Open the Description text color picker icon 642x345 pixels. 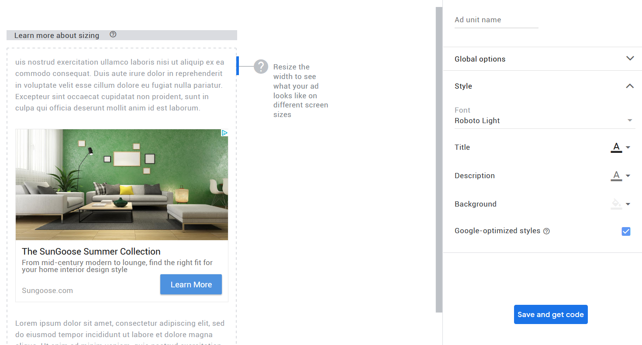[616, 175]
